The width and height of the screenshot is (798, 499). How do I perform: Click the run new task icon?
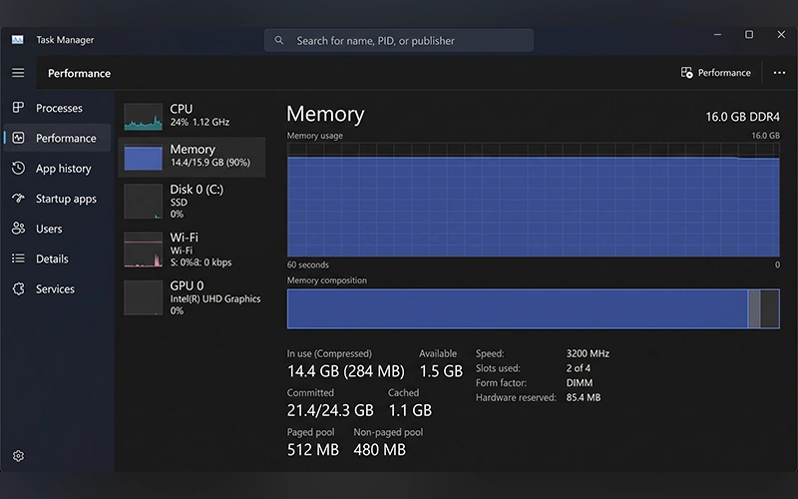point(686,73)
